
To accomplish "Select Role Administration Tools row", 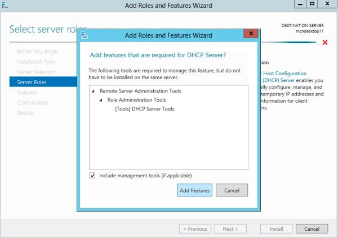I will (x=137, y=100).
